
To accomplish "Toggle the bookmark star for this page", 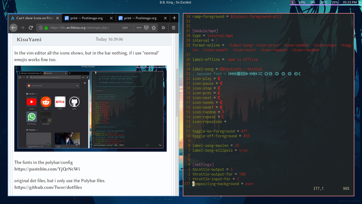I will click(154, 27).
